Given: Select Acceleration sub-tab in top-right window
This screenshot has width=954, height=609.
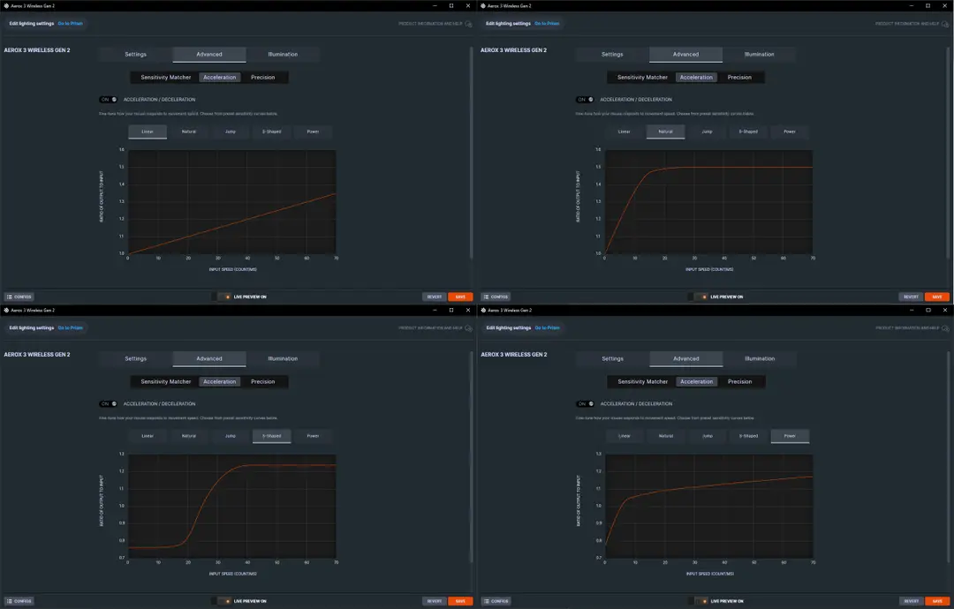Looking at the screenshot, I should click(x=696, y=78).
